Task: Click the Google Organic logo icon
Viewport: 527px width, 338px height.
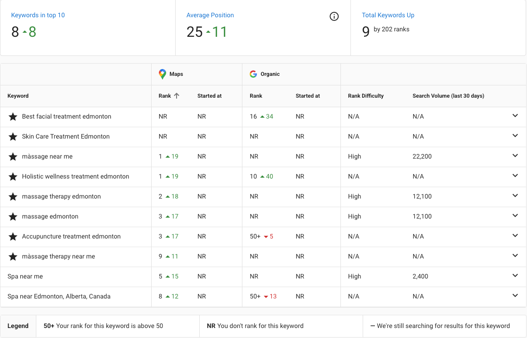Action: click(x=253, y=74)
